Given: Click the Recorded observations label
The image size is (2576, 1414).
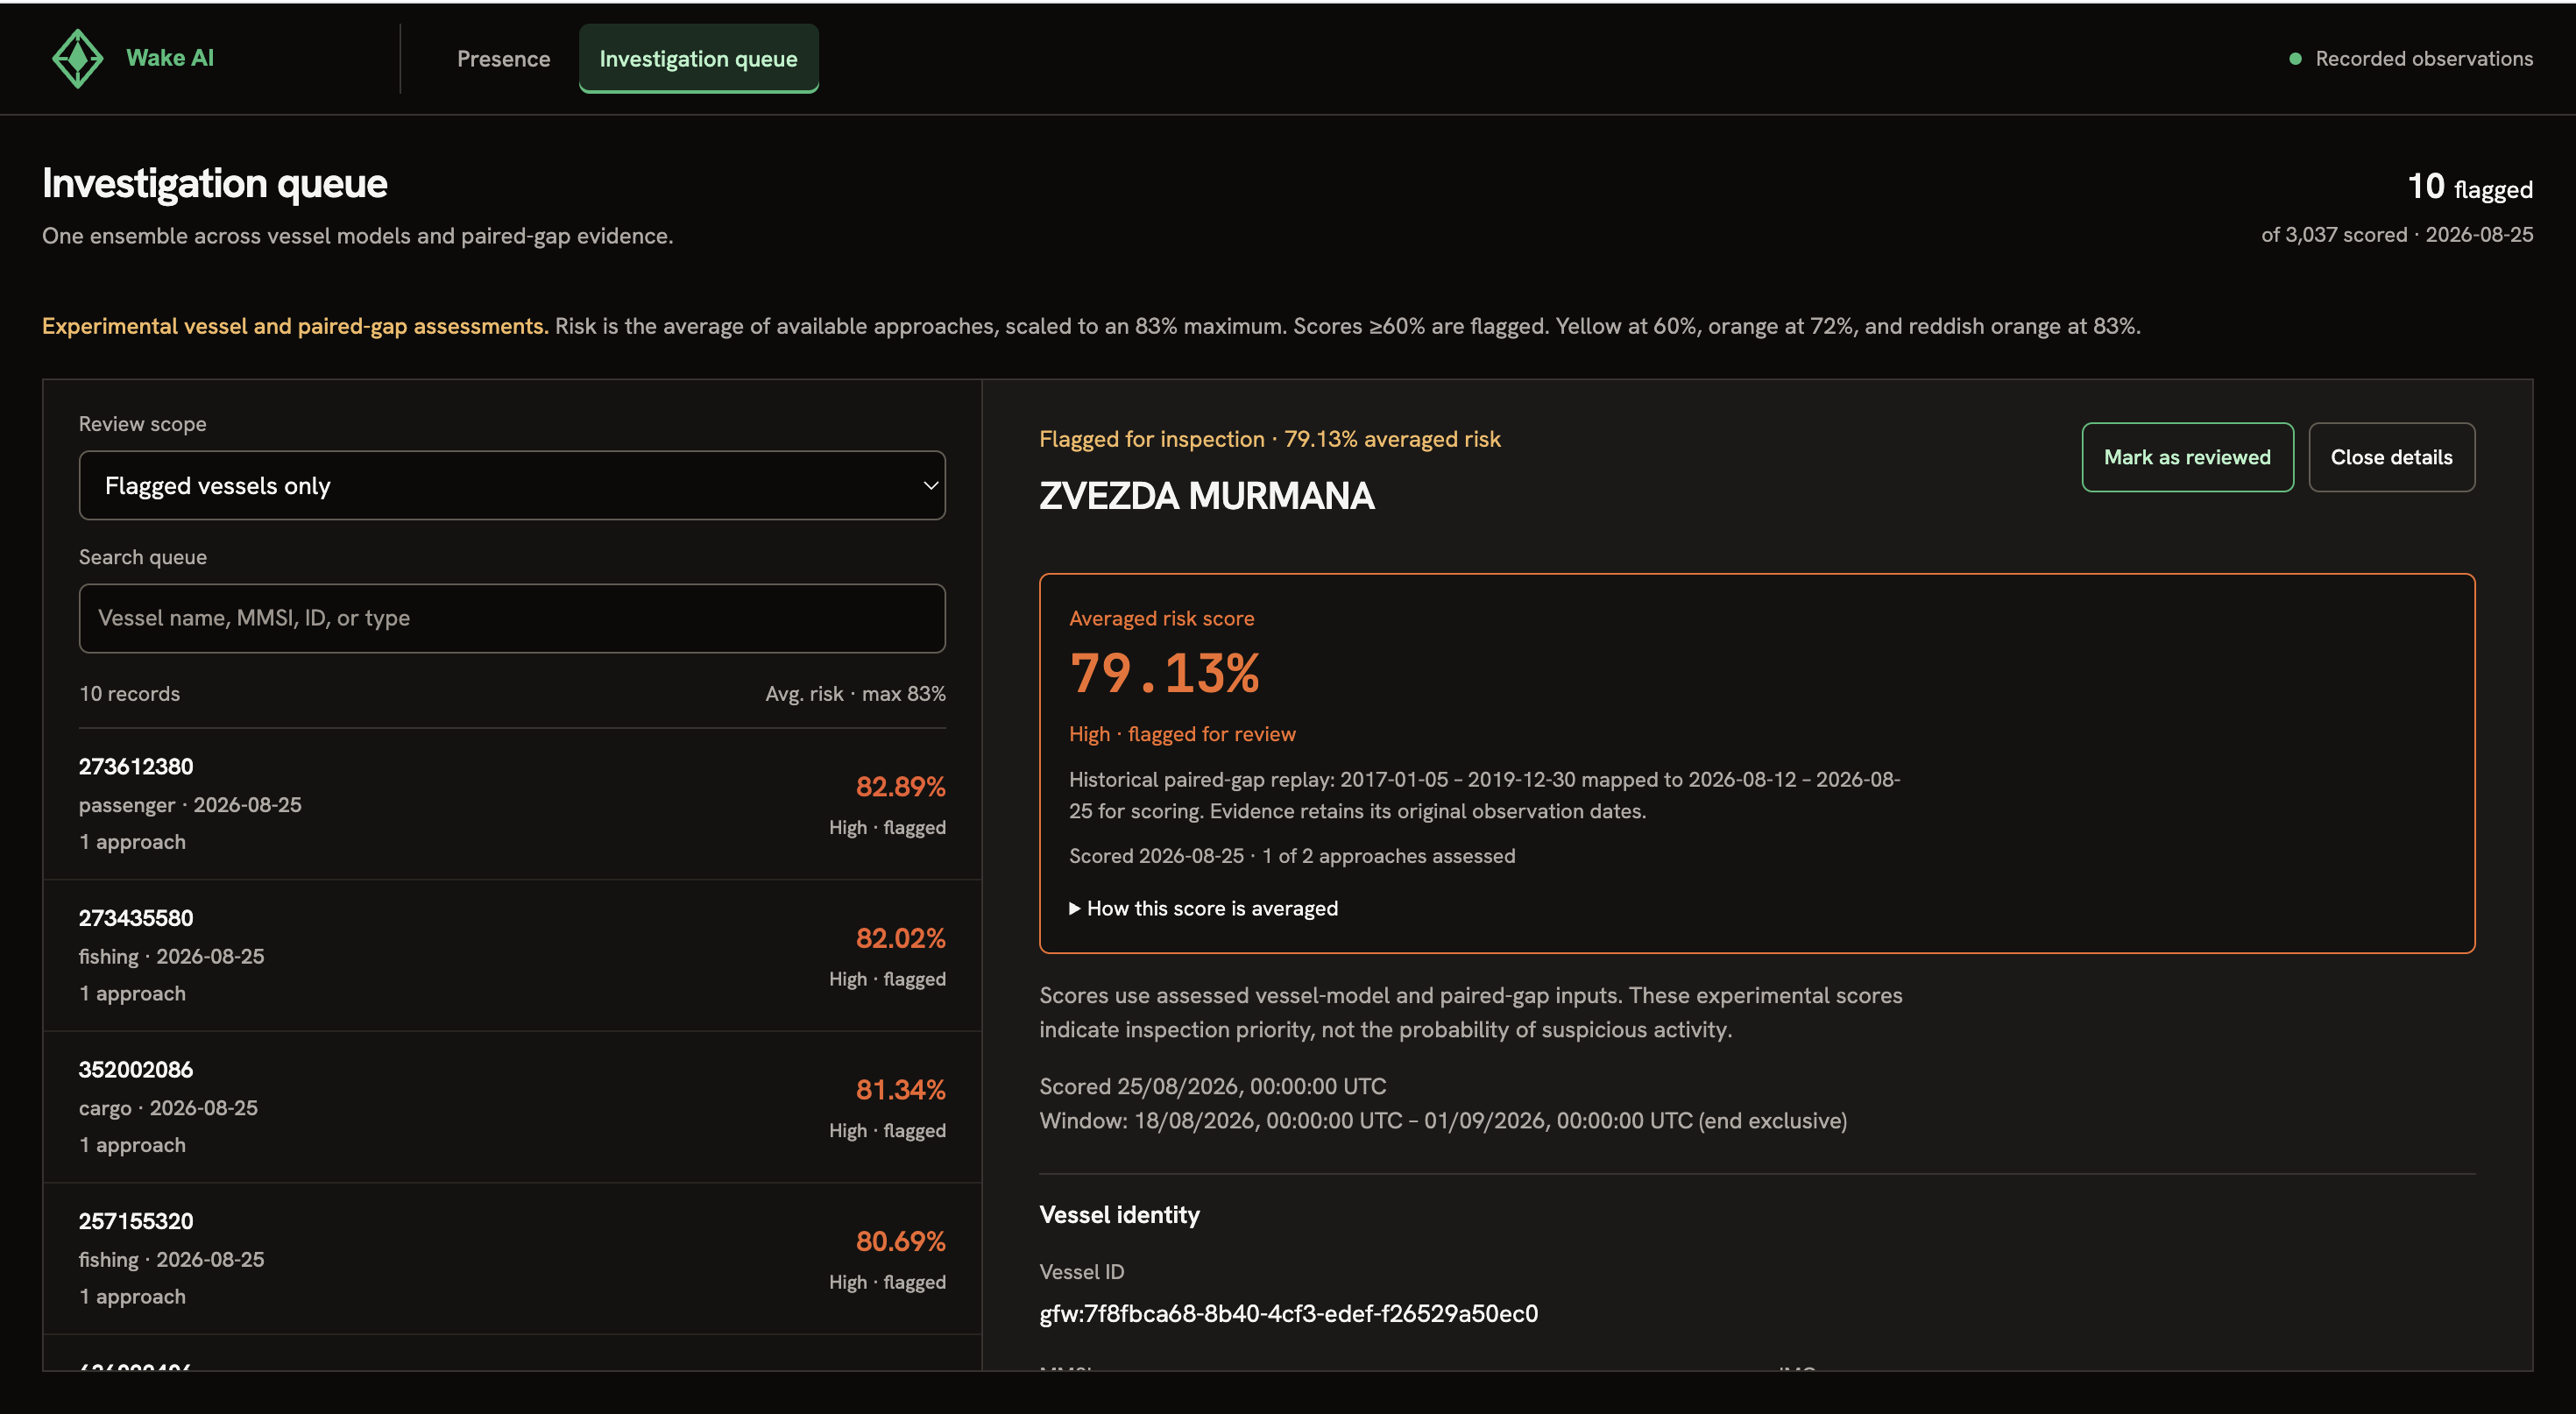Looking at the screenshot, I should [x=2424, y=59].
